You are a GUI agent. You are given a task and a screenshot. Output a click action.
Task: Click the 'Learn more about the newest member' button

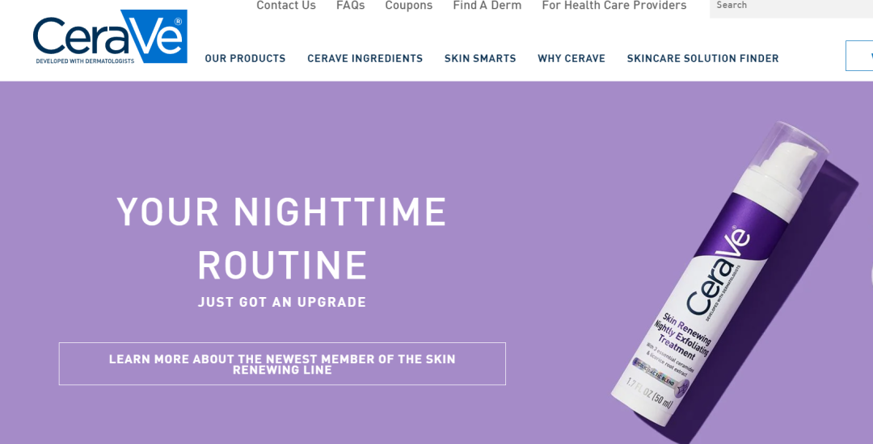pyautogui.click(x=282, y=364)
